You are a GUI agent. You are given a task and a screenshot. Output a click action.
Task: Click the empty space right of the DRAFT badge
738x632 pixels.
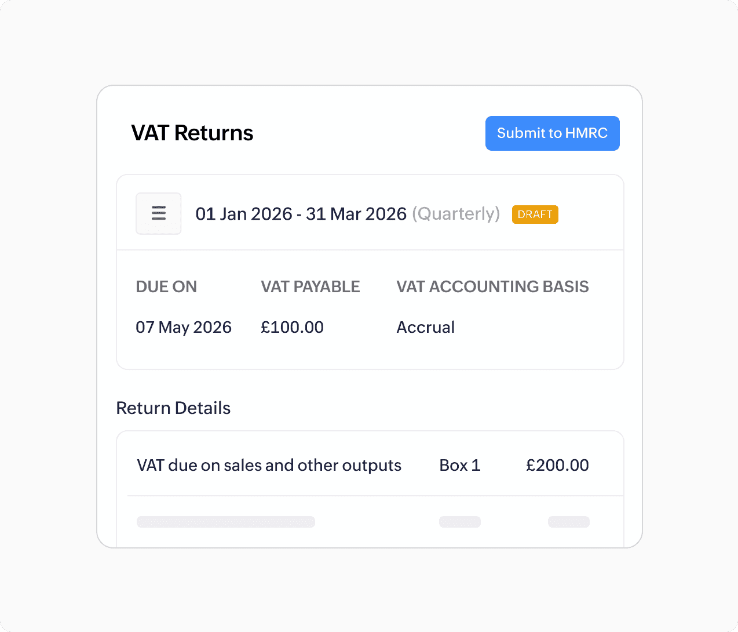pyautogui.click(x=590, y=215)
